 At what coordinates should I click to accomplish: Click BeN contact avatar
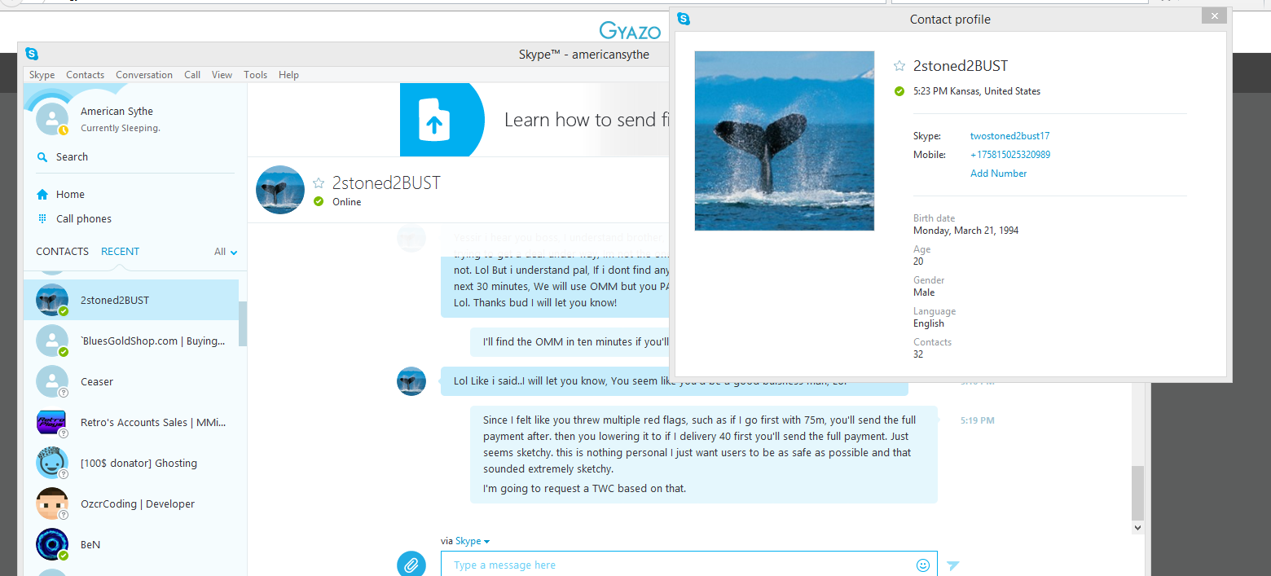click(x=52, y=544)
